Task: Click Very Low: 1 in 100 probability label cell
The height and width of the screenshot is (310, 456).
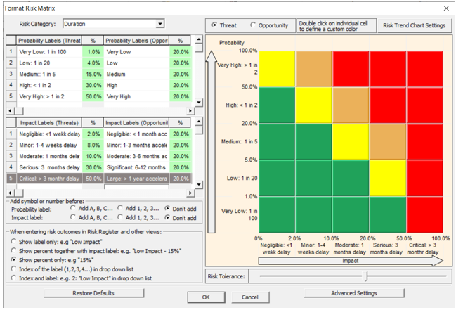Action: (49, 52)
